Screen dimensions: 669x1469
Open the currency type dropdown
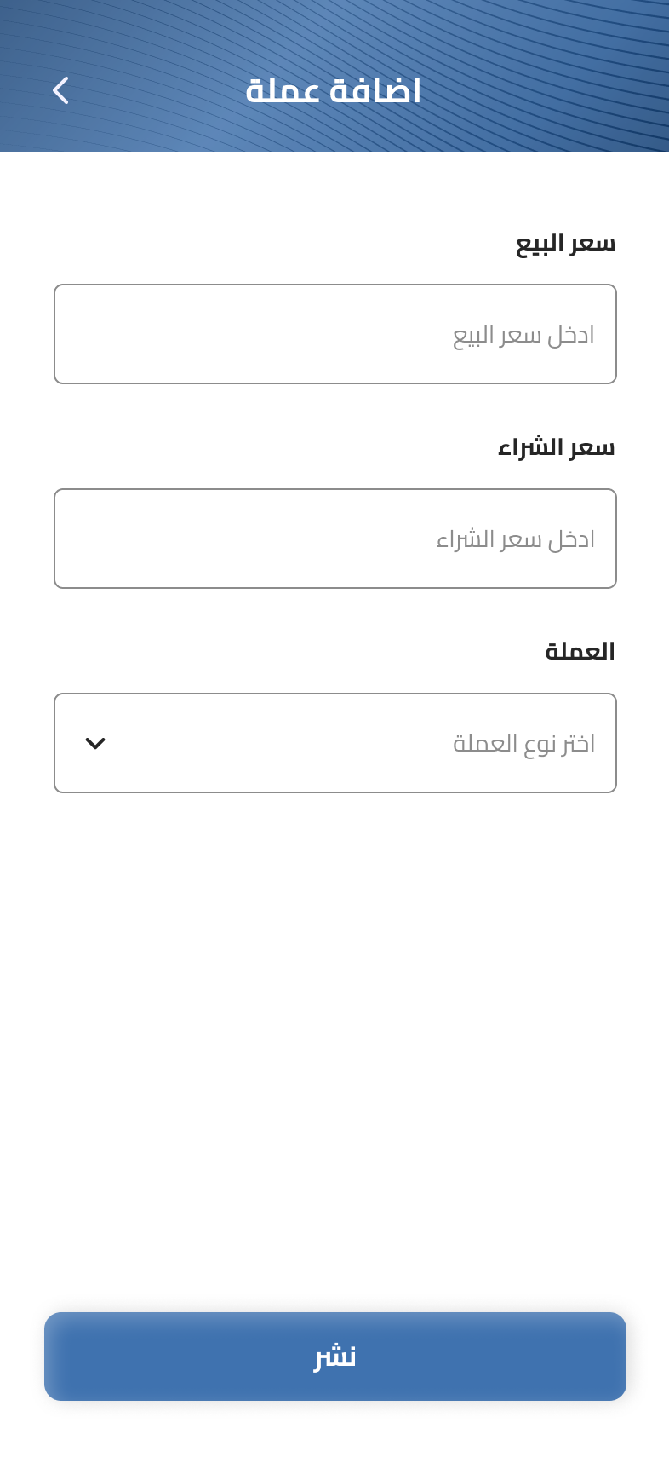coord(335,743)
